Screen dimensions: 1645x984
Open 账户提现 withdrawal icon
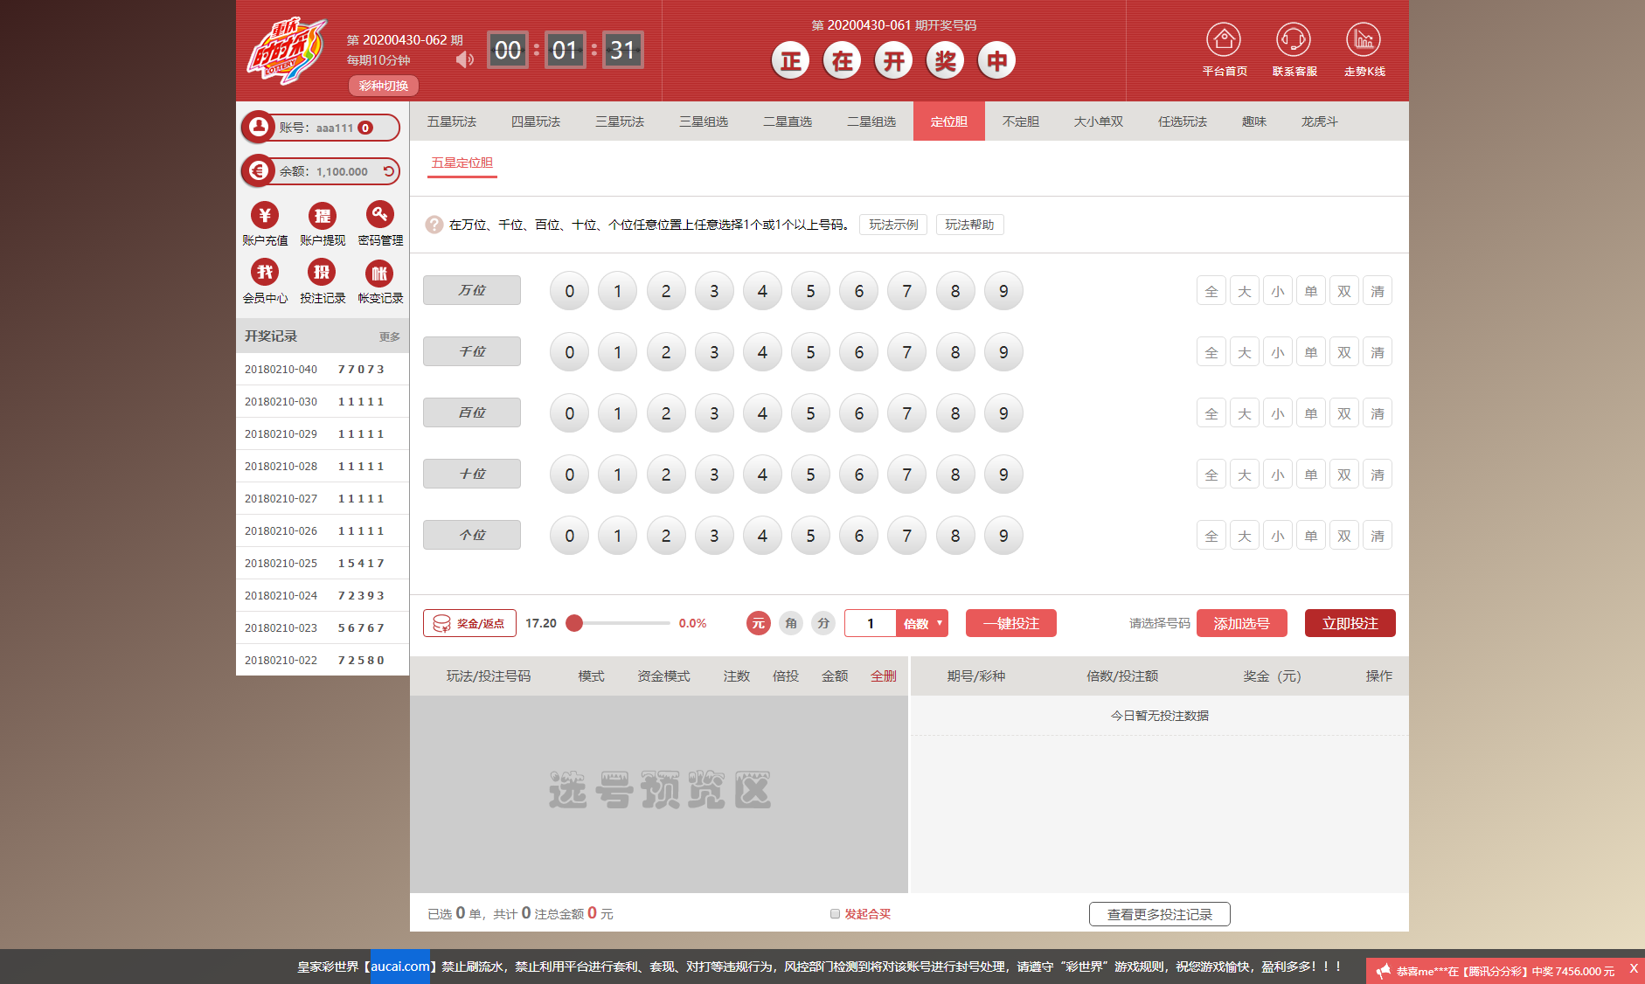pyautogui.click(x=323, y=215)
